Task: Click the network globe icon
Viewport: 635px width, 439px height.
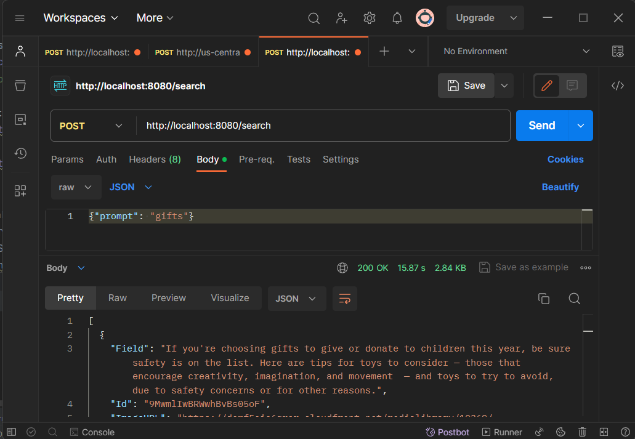Action: [x=342, y=268]
